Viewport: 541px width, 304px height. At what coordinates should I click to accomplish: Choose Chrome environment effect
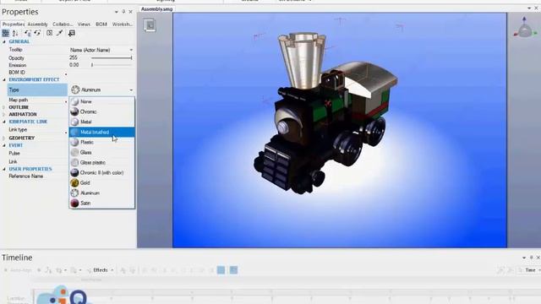coord(101,111)
